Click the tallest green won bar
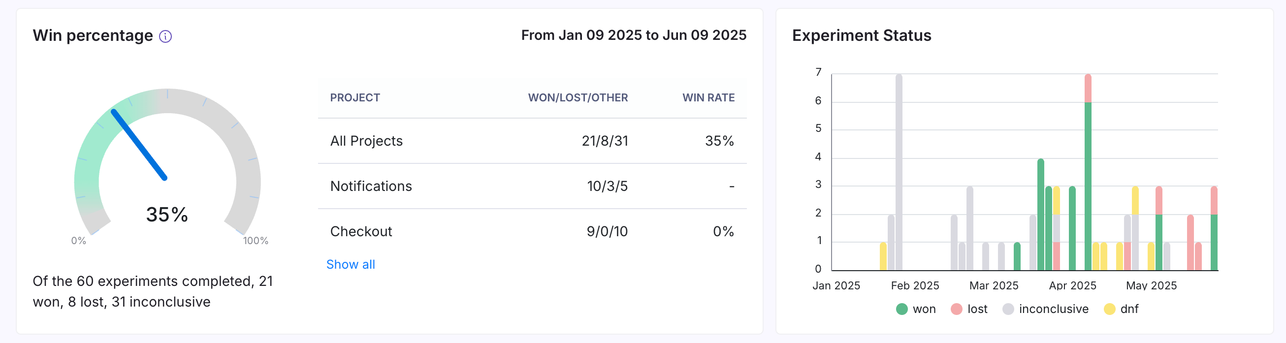This screenshot has height=343, width=1286. 1088,186
